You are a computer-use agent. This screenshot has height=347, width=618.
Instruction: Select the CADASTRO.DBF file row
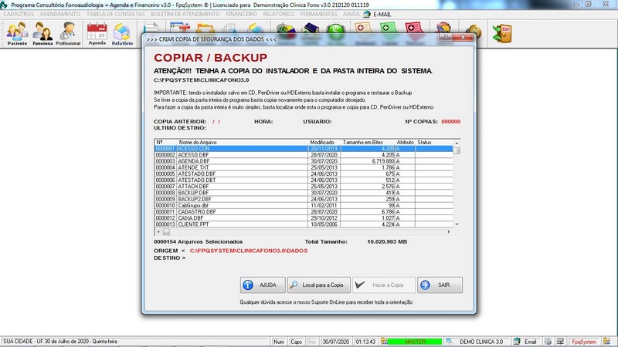pyautogui.click(x=304, y=211)
